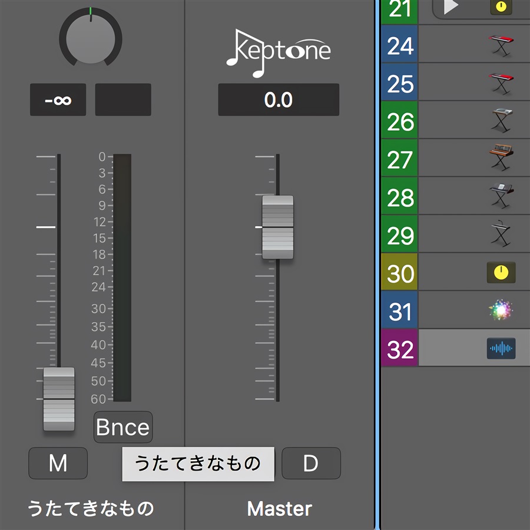Viewport: 530px width, 530px height.
Task: Toggle the D dim button on Master
Action: tap(311, 463)
